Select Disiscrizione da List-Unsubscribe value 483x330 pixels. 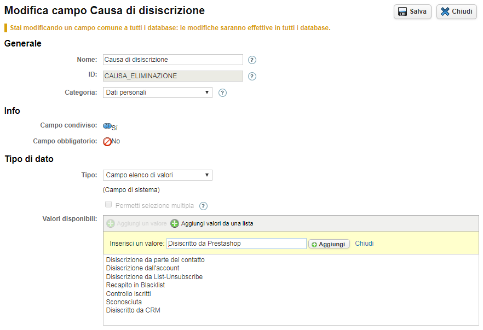tap(154, 277)
